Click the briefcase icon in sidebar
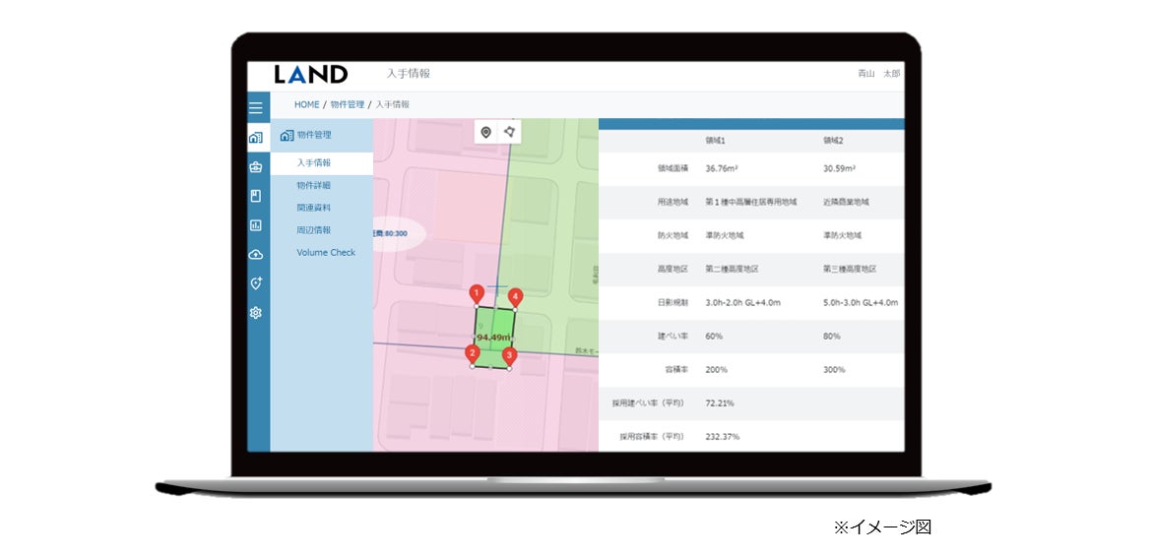The image size is (1152, 557). coord(255,166)
